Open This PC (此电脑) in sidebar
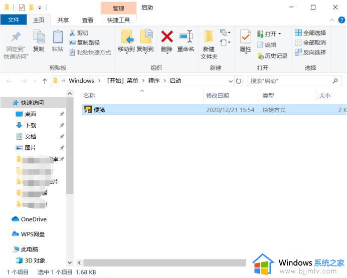The width and height of the screenshot is (347, 278). (25, 249)
